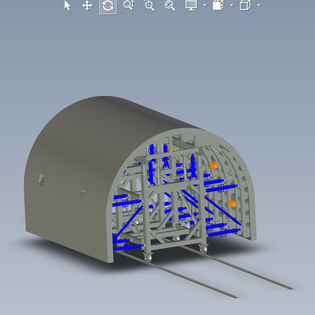Expand the display settings dropdown arrow
Screen dimensions: 315x315
click(205, 5)
